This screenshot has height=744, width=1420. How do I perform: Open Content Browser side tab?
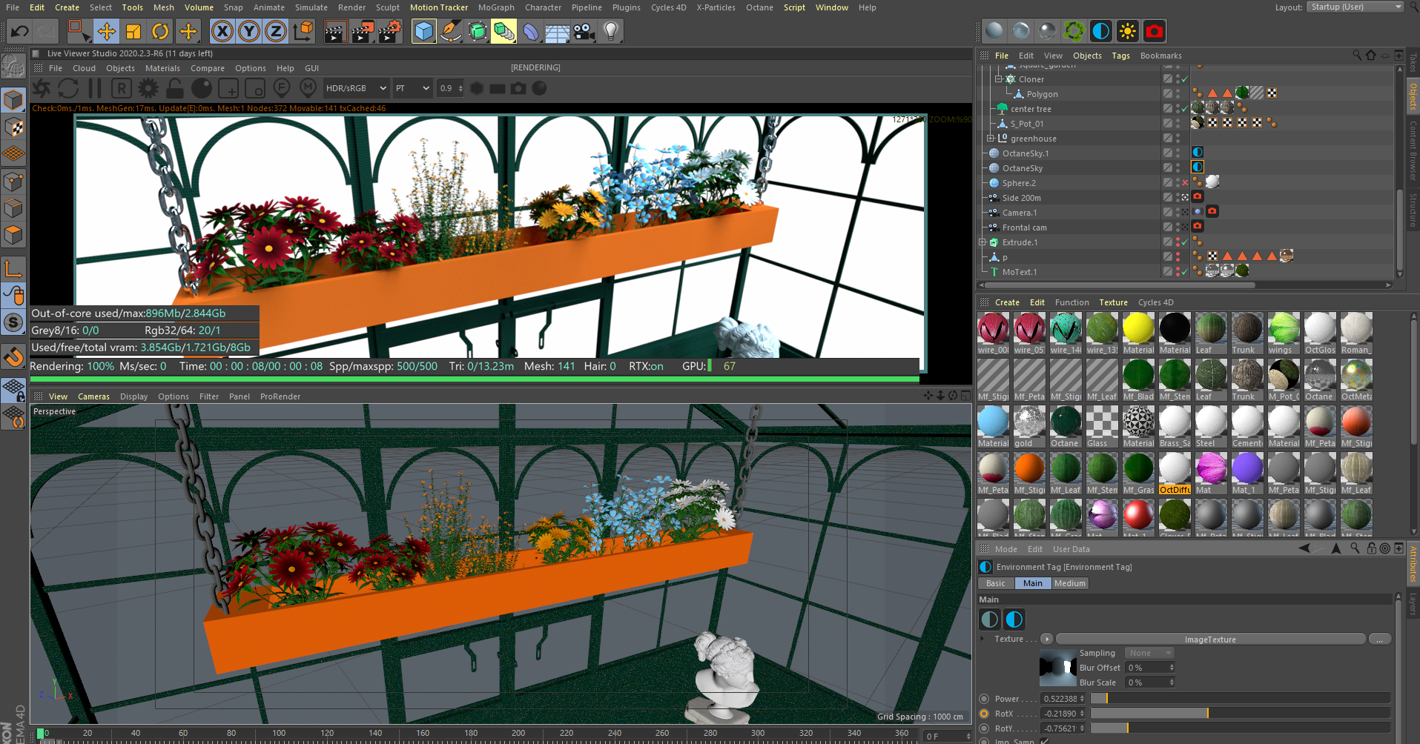click(1413, 150)
